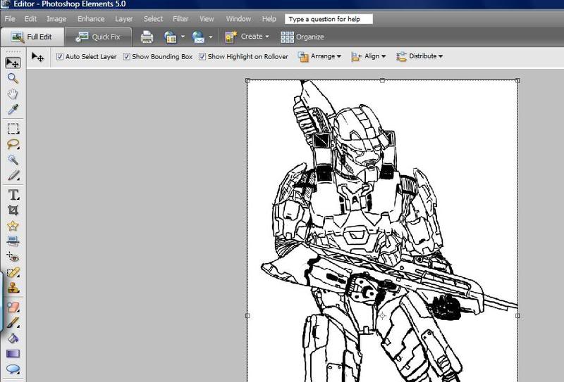The height and width of the screenshot is (382, 564).
Task: Select the Cookie Cutter star tool
Action: 13,226
